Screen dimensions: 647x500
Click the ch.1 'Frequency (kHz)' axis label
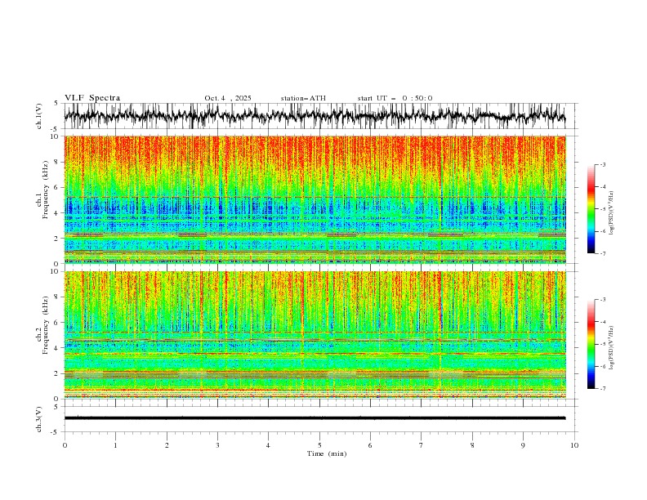46,188
